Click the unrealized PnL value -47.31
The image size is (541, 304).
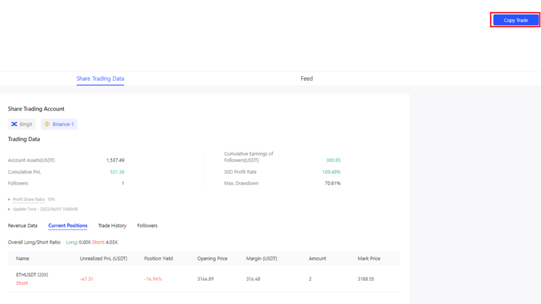pos(86,279)
